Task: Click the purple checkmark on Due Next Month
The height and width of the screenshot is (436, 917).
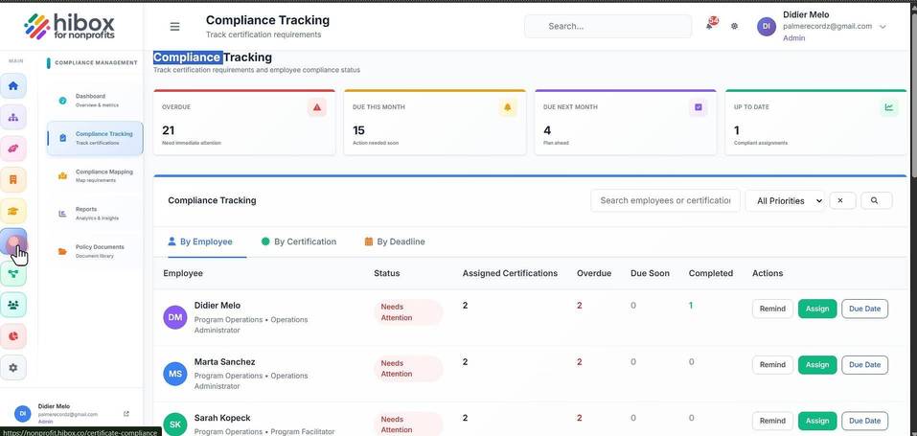Action: pos(699,107)
